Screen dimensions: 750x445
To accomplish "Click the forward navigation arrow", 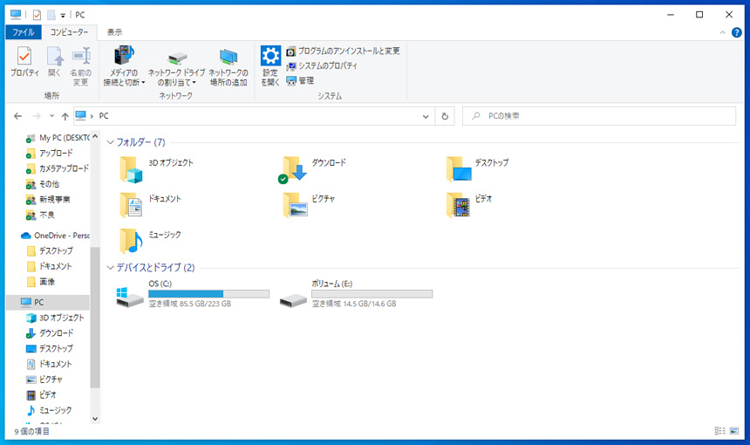I will [37, 116].
